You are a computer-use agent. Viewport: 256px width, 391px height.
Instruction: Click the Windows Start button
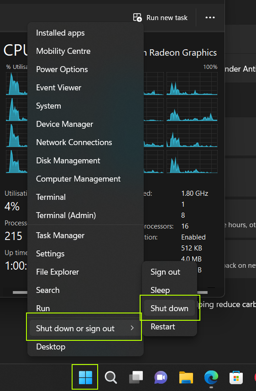(85, 377)
